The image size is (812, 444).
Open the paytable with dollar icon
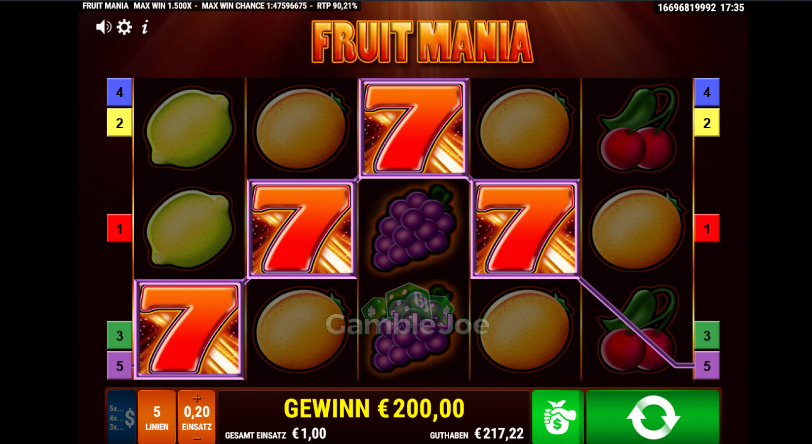pos(122,417)
